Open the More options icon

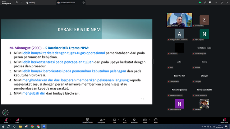coord(156,120)
